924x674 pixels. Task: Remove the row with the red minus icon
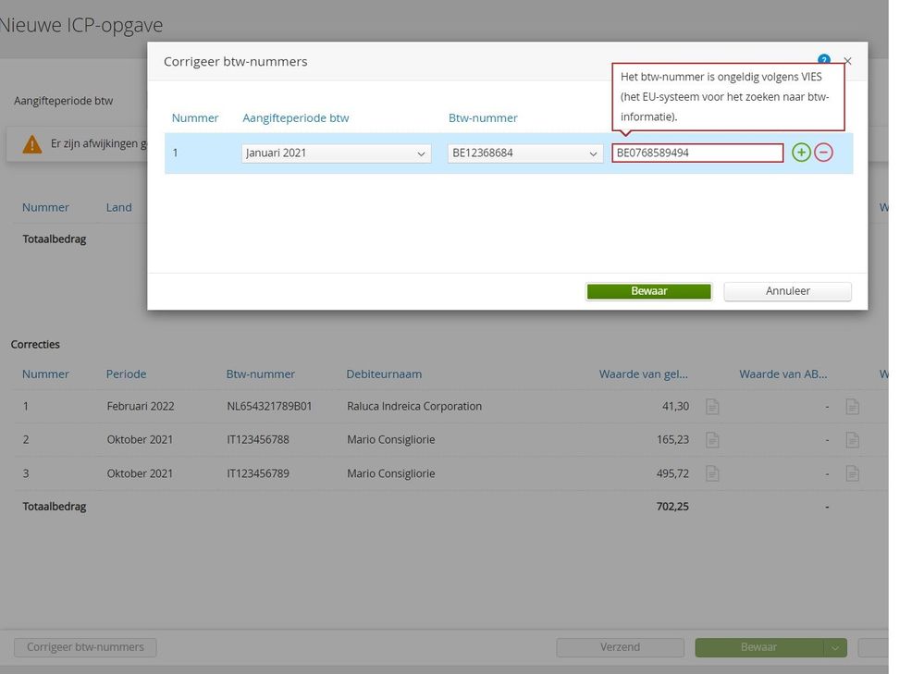pyautogui.click(x=823, y=153)
